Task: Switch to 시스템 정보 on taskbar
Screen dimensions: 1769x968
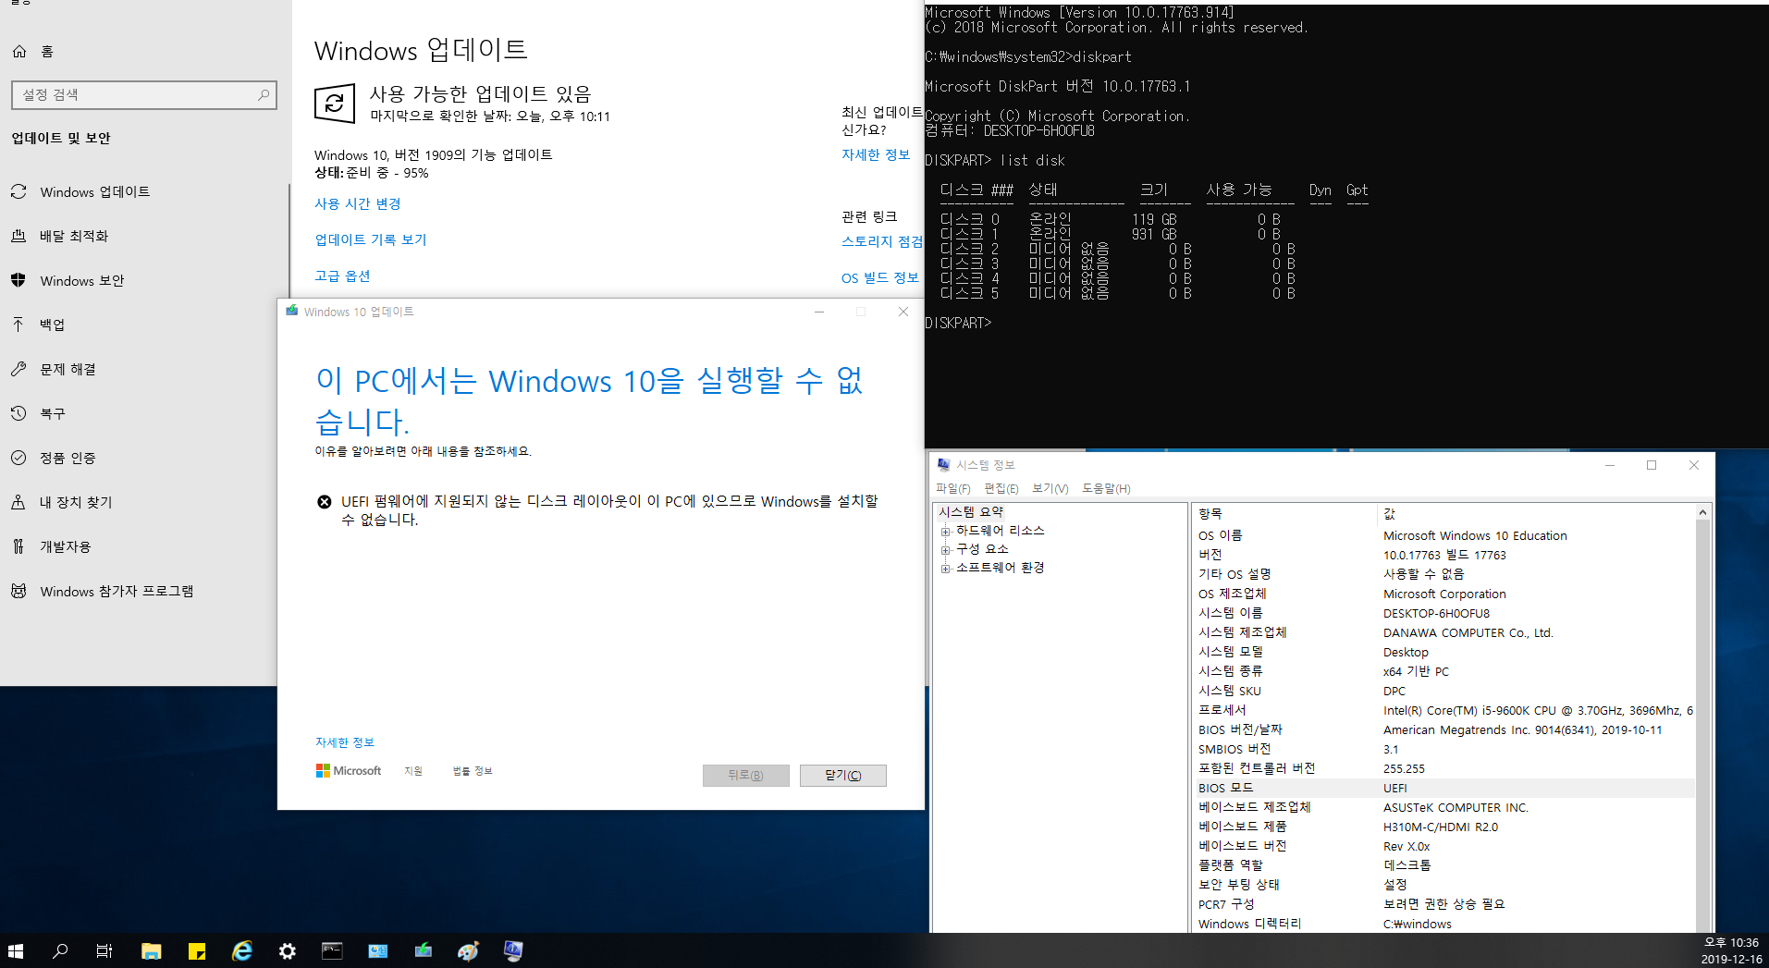Action: (513, 950)
